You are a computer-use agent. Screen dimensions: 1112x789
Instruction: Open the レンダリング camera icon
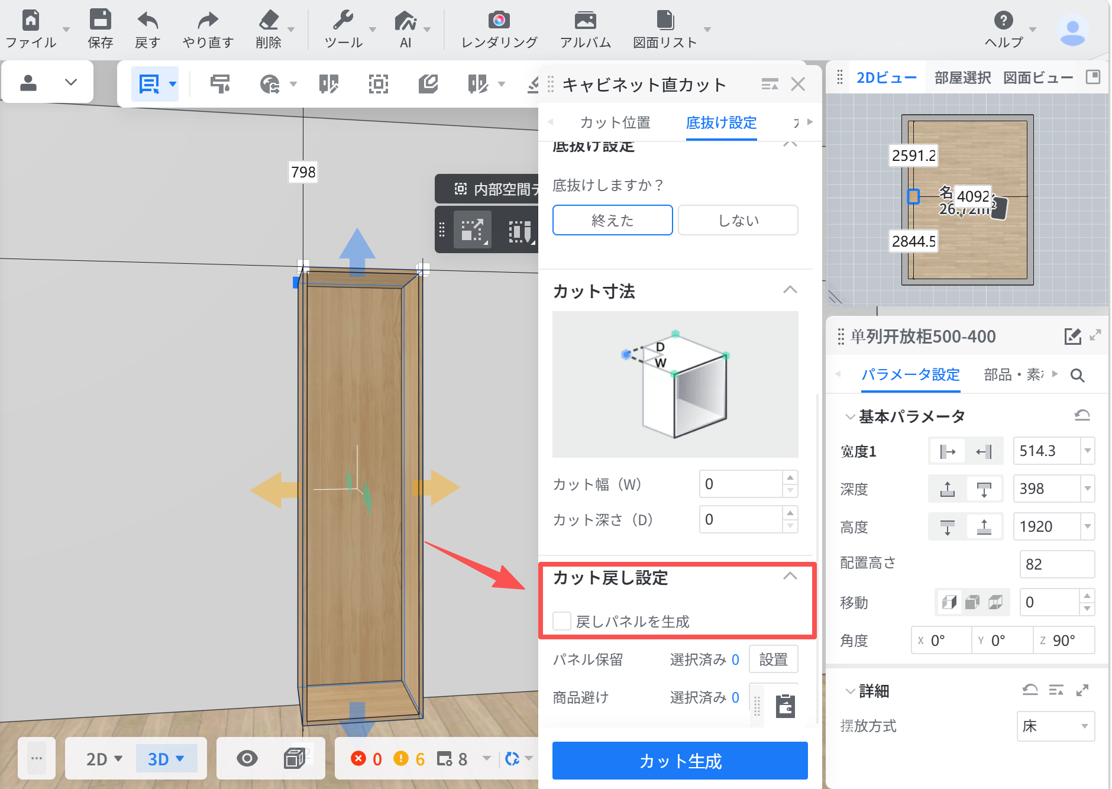pos(499,21)
